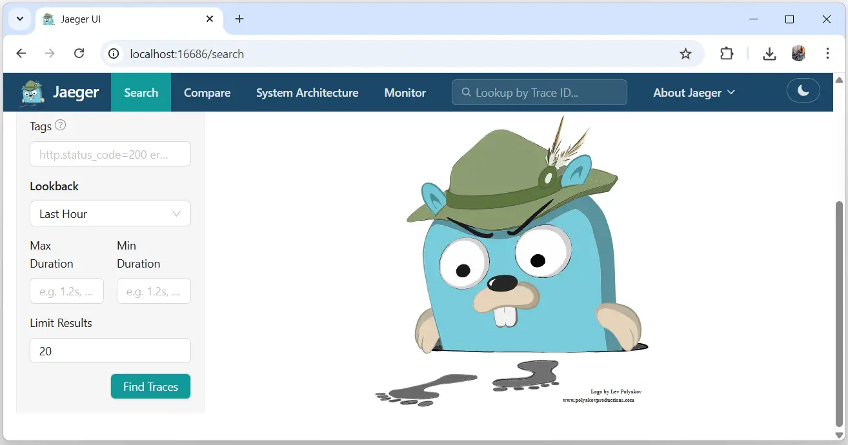Open the Chrome downloads icon
This screenshot has height=445, width=848.
tap(769, 54)
